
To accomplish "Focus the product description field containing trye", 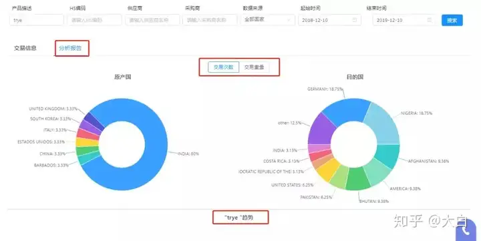I will pos(37,20).
